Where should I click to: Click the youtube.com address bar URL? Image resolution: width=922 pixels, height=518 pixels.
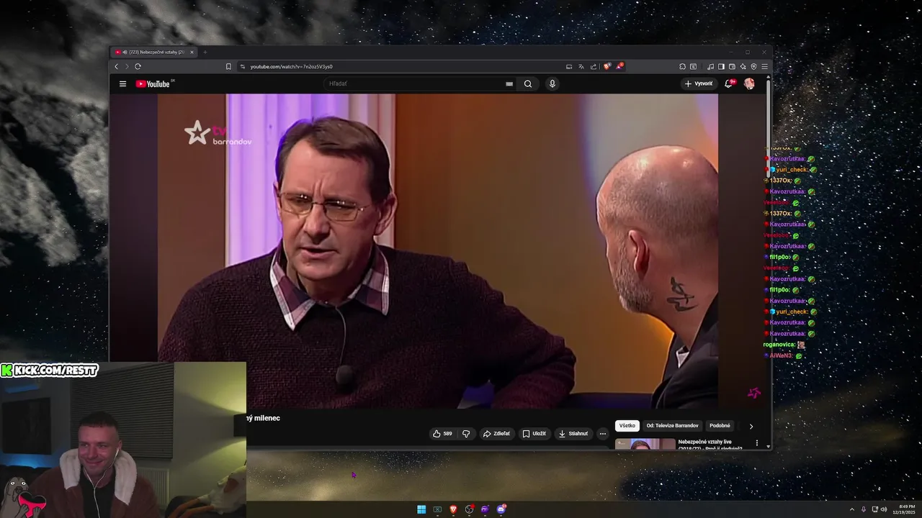pos(292,66)
